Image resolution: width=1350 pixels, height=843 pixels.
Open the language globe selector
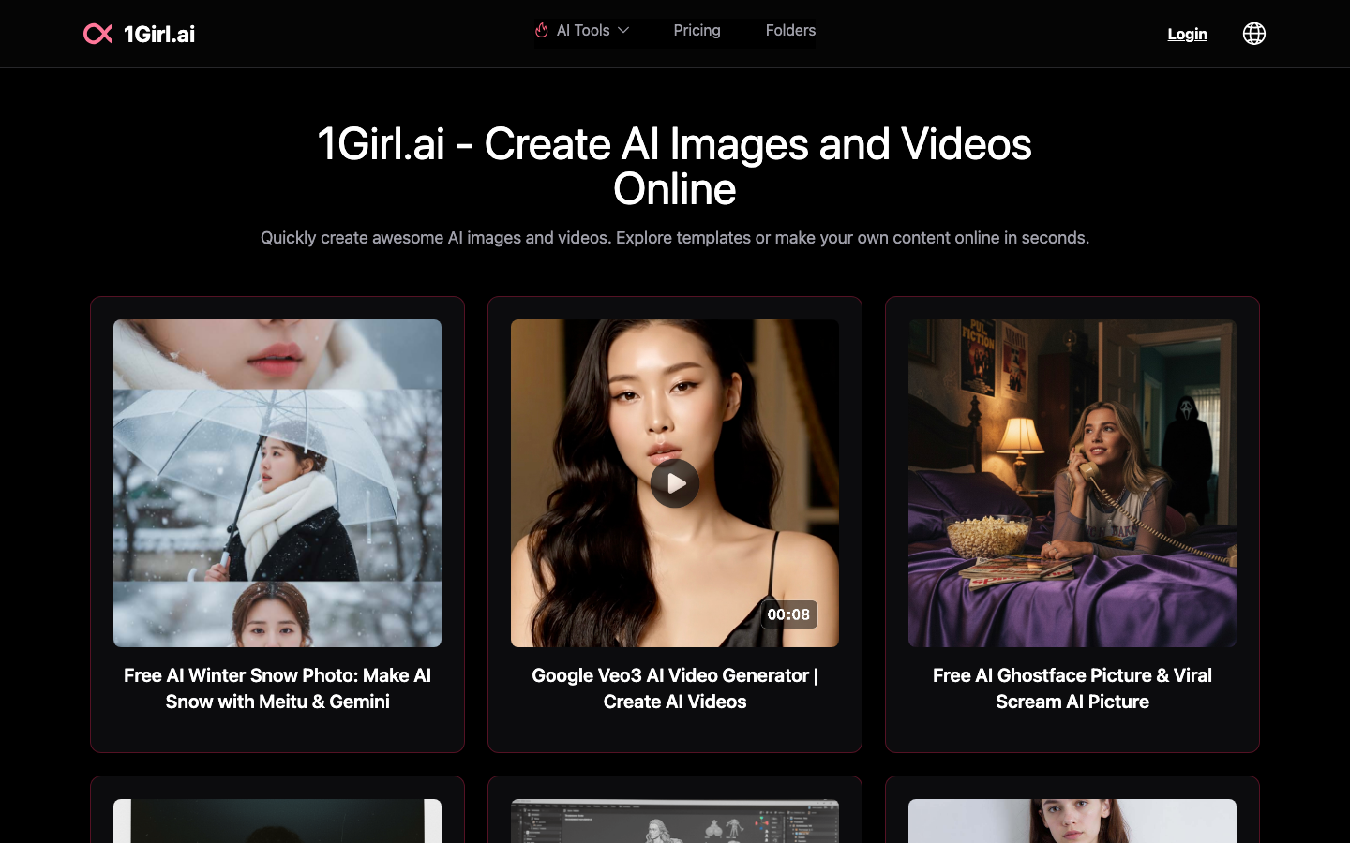(1253, 34)
